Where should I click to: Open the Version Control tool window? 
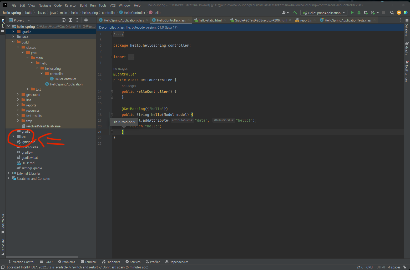(21, 262)
